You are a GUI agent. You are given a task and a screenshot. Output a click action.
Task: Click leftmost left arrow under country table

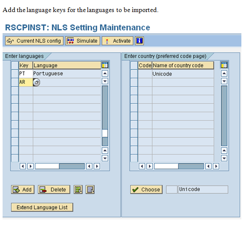[x=142, y=166]
